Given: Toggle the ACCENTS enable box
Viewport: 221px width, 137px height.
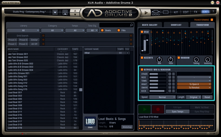Looking at the screenshot, I should 142,58.
